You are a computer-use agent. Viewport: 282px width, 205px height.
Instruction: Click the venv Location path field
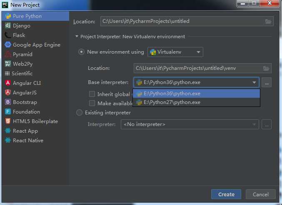(202, 68)
